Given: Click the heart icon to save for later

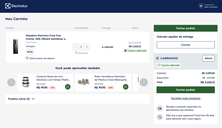Looking at the screenshot, I should pos(27,58).
